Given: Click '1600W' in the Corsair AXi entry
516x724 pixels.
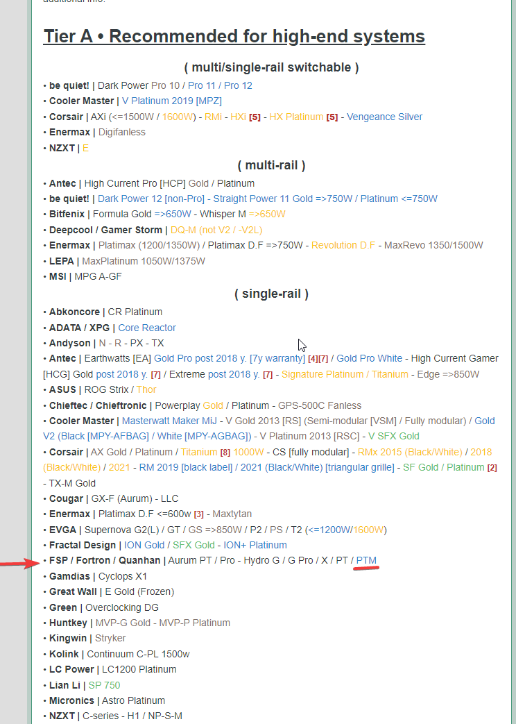Looking at the screenshot, I should coord(176,117).
